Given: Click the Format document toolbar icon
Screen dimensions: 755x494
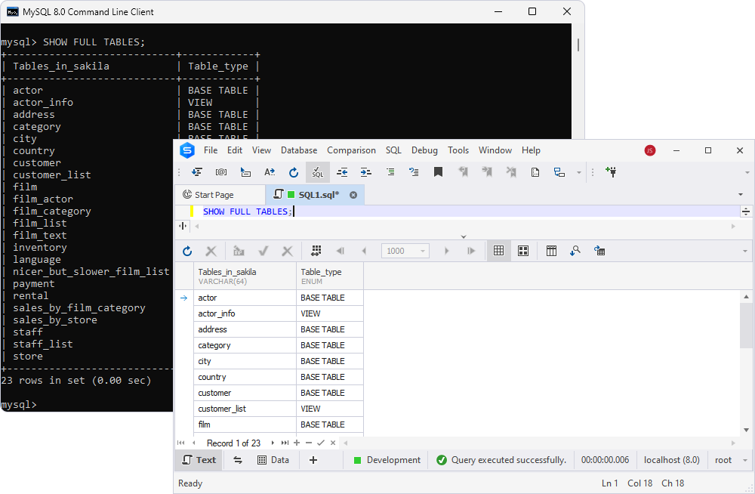Looking at the screenshot, I should click(197, 172).
